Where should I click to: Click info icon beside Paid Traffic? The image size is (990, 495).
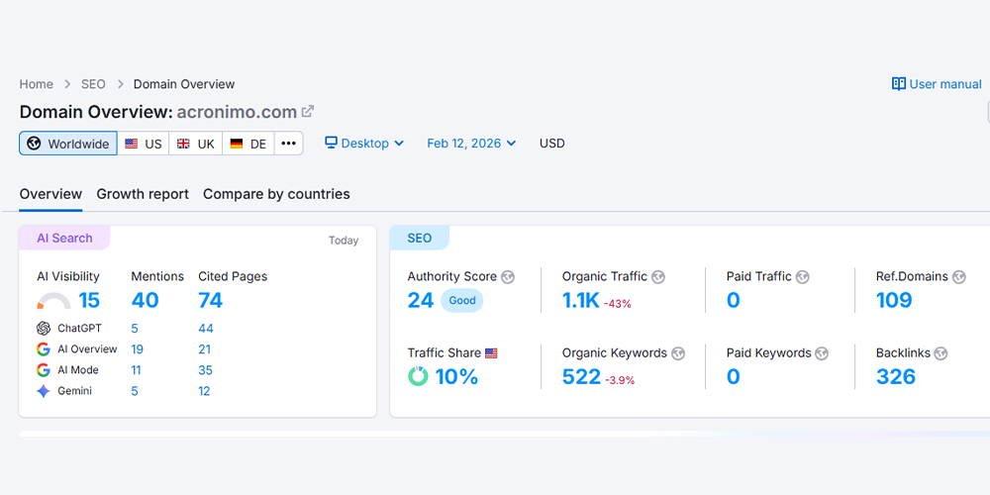(804, 277)
